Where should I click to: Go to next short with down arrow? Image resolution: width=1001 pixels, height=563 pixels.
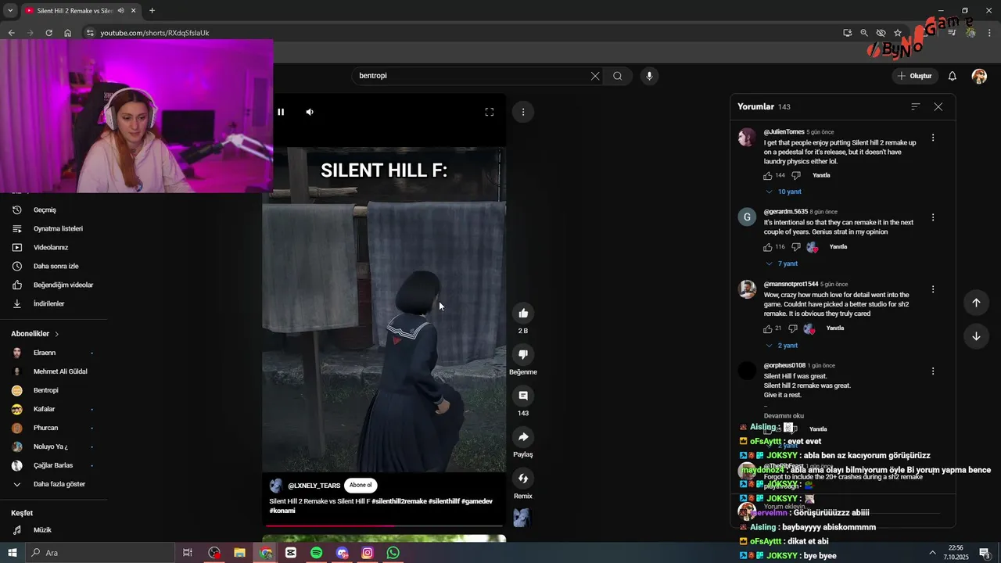(x=976, y=336)
